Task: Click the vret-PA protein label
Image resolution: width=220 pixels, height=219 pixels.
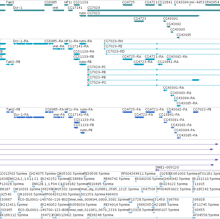Action: pyautogui.click(x=59, y=115)
